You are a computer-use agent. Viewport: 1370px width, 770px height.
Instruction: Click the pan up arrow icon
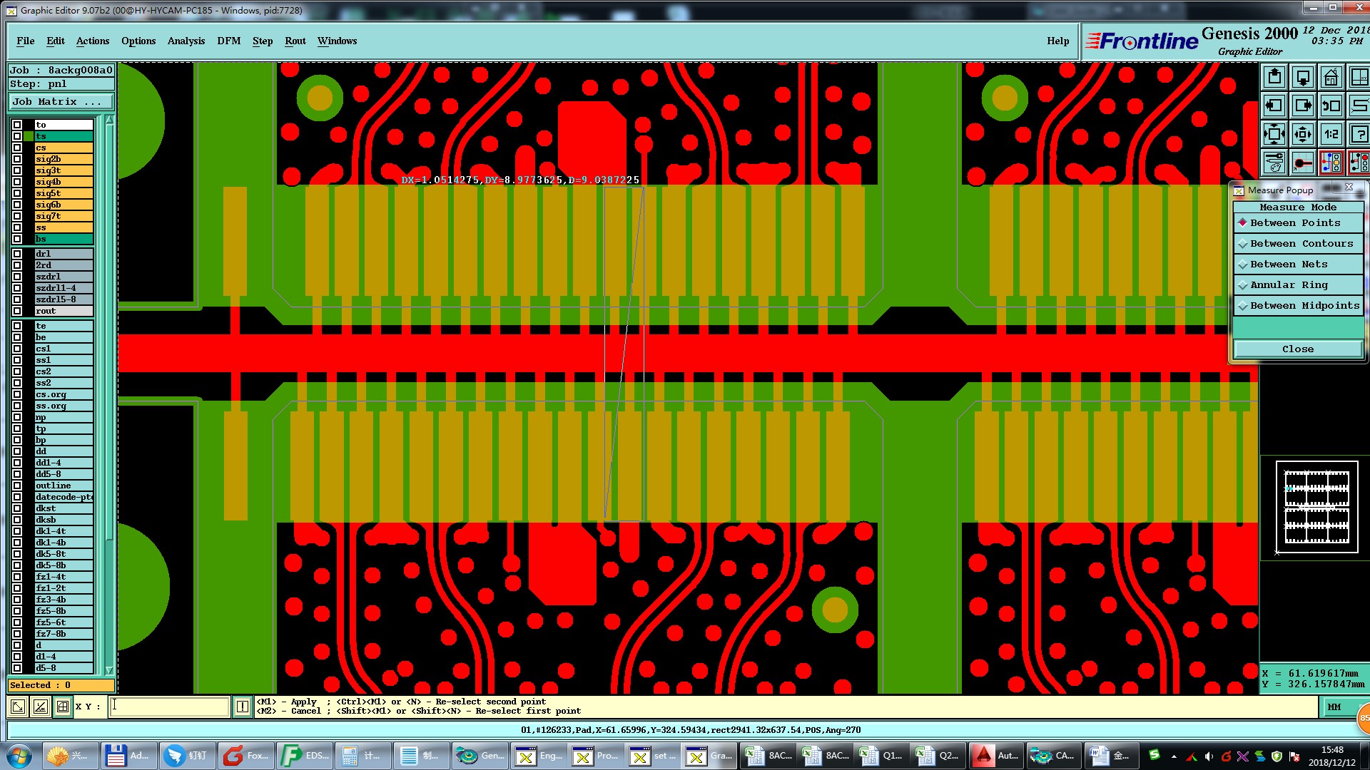point(1274,77)
